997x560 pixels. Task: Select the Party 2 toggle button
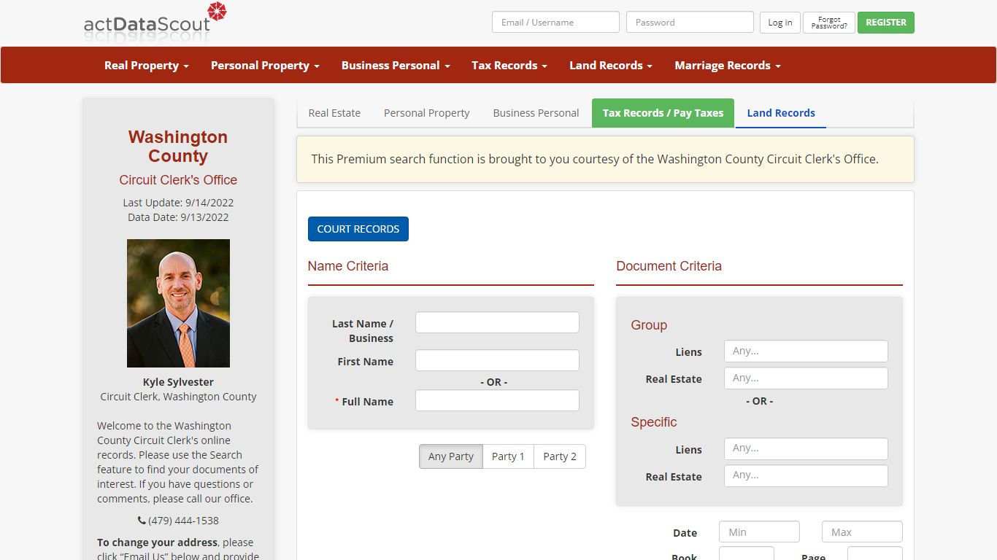pyautogui.click(x=560, y=456)
